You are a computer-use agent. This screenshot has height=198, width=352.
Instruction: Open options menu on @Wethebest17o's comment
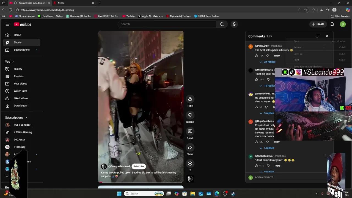pyautogui.click(x=325, y=156)
